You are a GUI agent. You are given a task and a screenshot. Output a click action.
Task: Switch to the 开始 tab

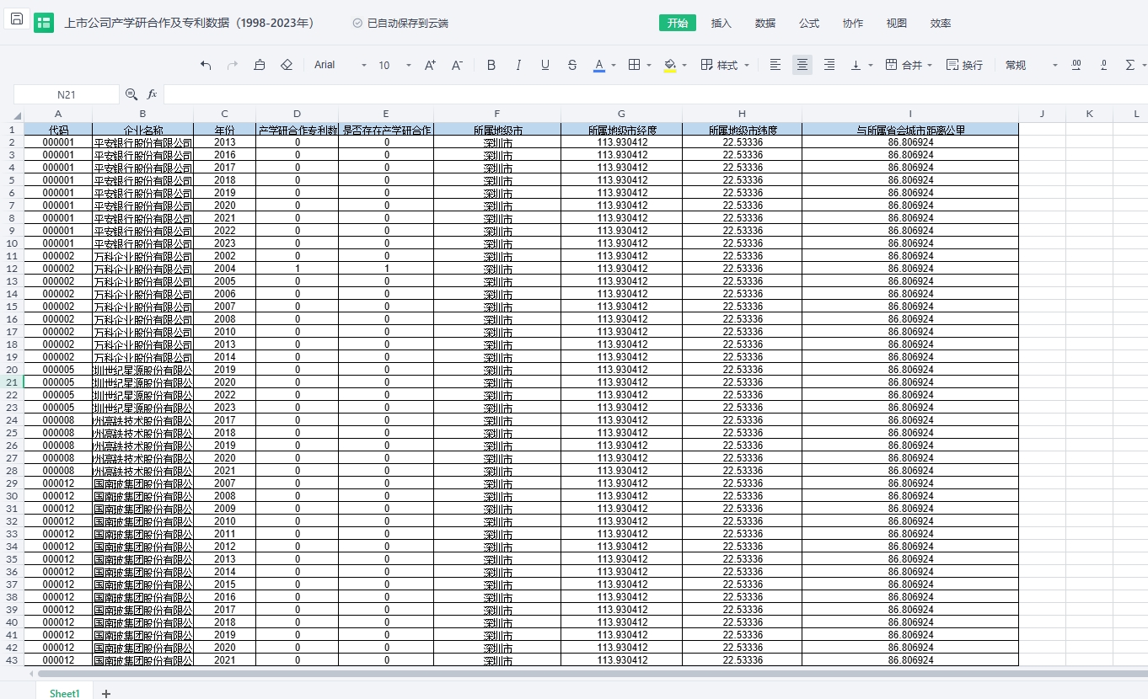click(x=678, y=24)
